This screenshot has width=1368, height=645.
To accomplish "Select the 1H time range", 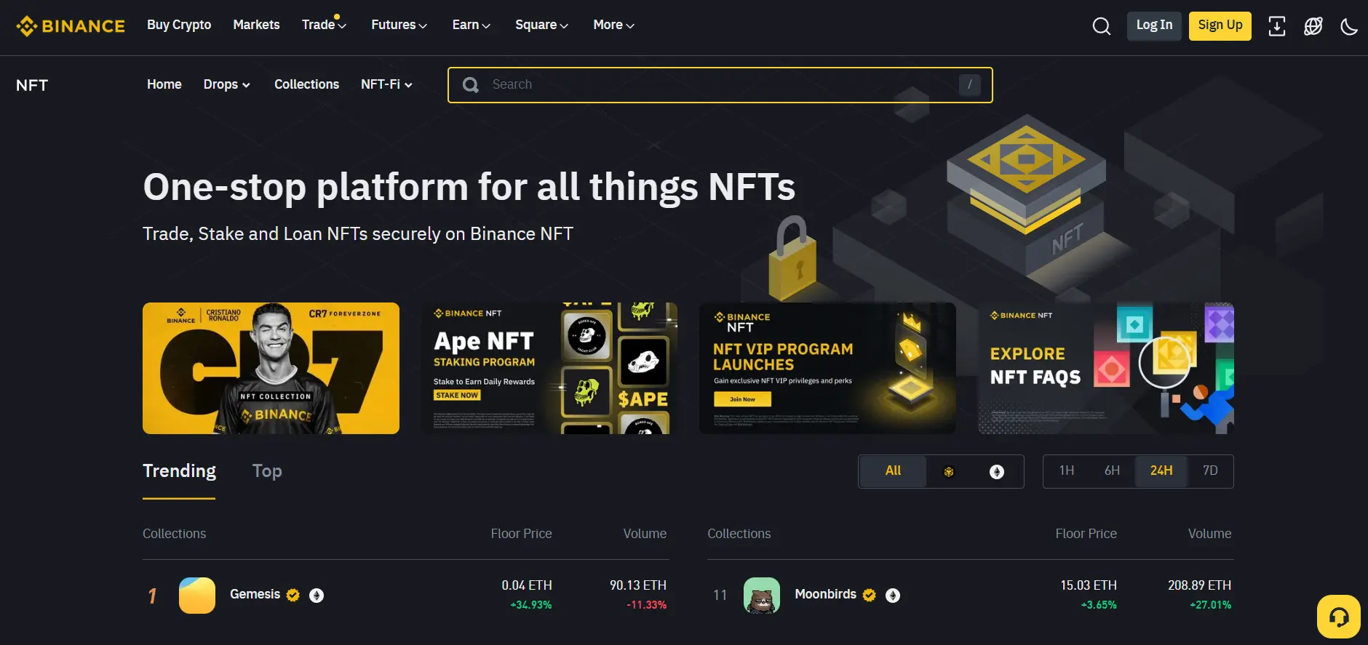I will [1067, 471].
